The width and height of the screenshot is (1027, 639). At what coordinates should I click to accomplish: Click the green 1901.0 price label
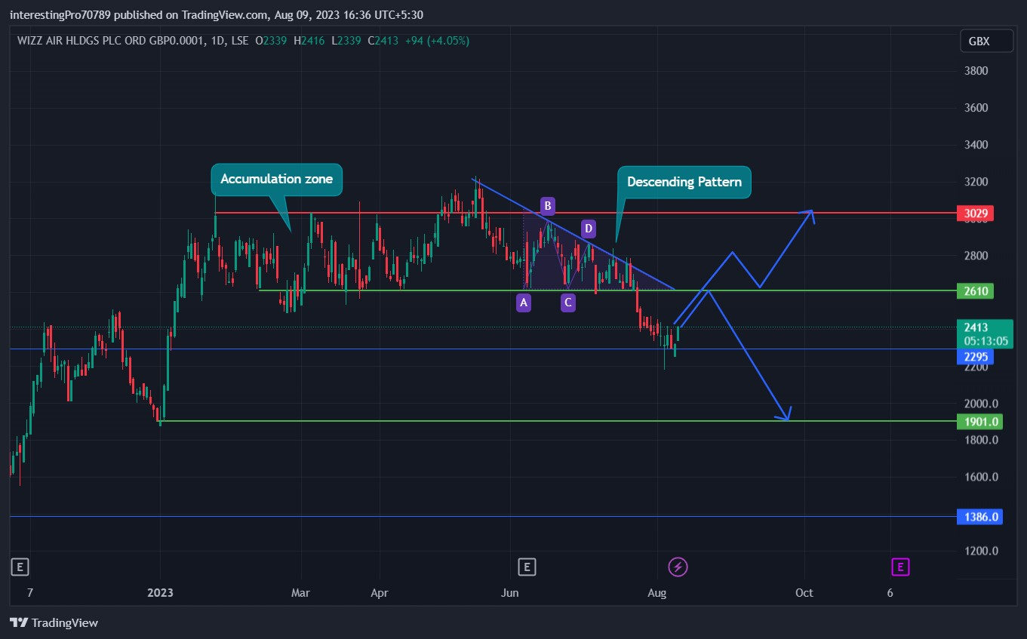click(x=979, y=422)
